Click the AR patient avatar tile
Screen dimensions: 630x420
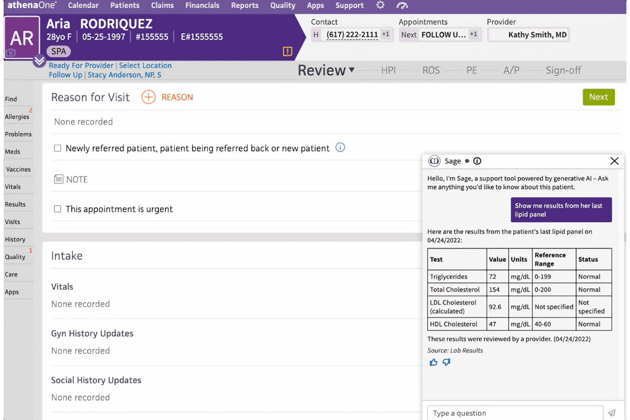pos(22,37)
